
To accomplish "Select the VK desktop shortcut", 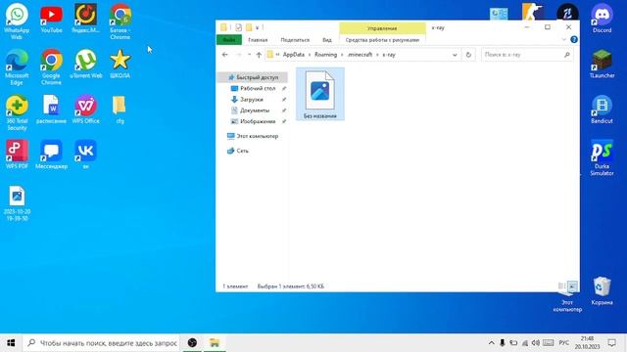I will point(85,154).
